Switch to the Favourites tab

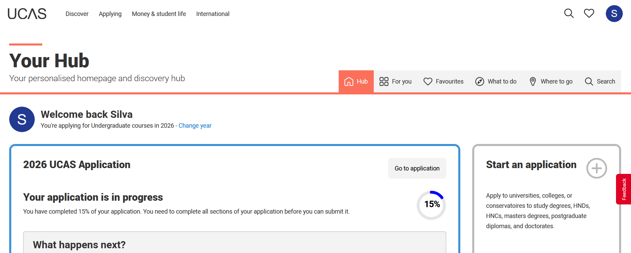tap(443, 82)
